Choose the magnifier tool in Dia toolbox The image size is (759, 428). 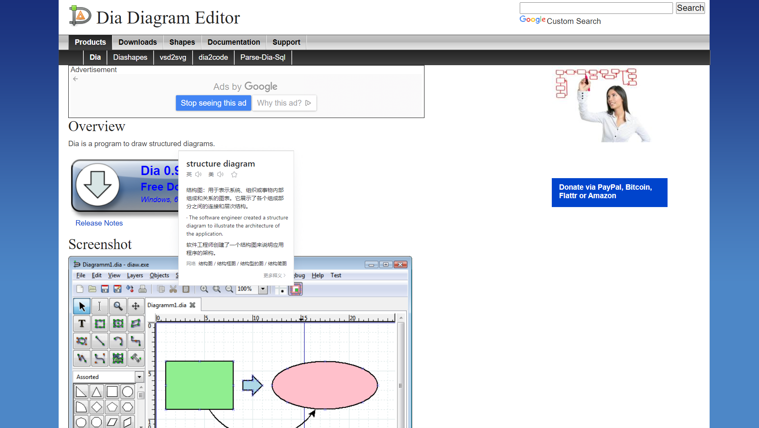pos(118,306)
